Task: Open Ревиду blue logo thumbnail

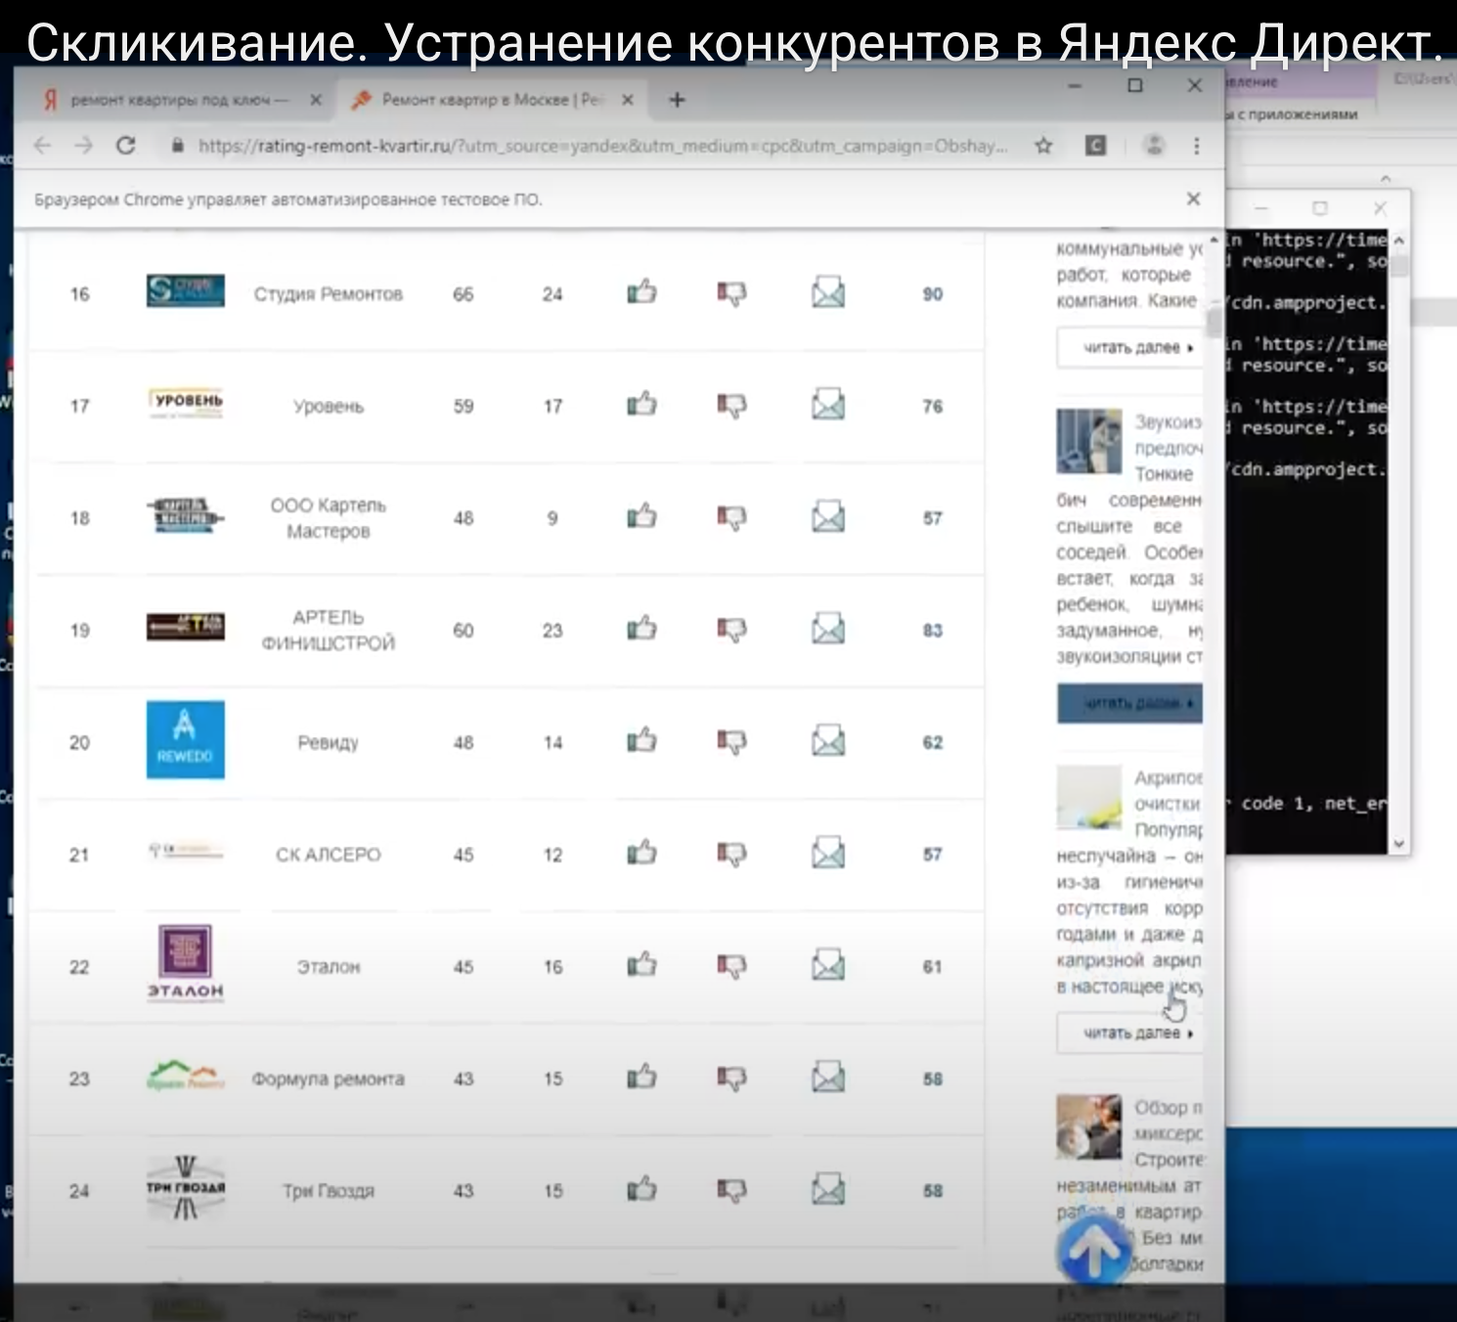Action: [x=185, y=740]
